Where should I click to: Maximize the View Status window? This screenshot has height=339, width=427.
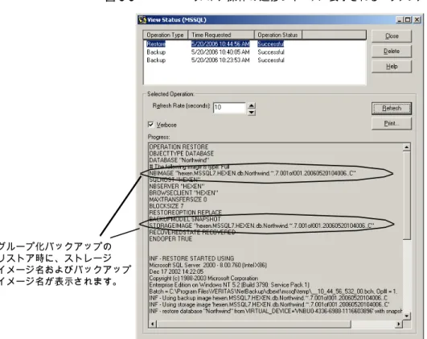tap(408, 19)
